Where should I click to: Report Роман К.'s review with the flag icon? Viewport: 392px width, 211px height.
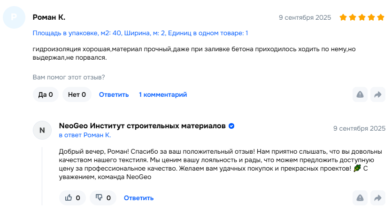pos(360,94)
